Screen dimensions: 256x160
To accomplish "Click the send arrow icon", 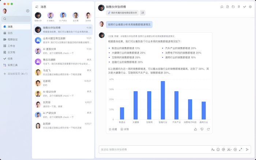I will point(247,149).
